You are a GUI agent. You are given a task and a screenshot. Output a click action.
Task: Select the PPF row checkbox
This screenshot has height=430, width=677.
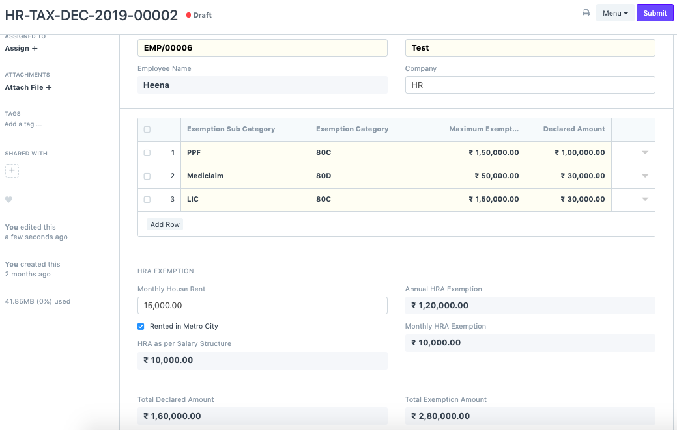(147, 153)
